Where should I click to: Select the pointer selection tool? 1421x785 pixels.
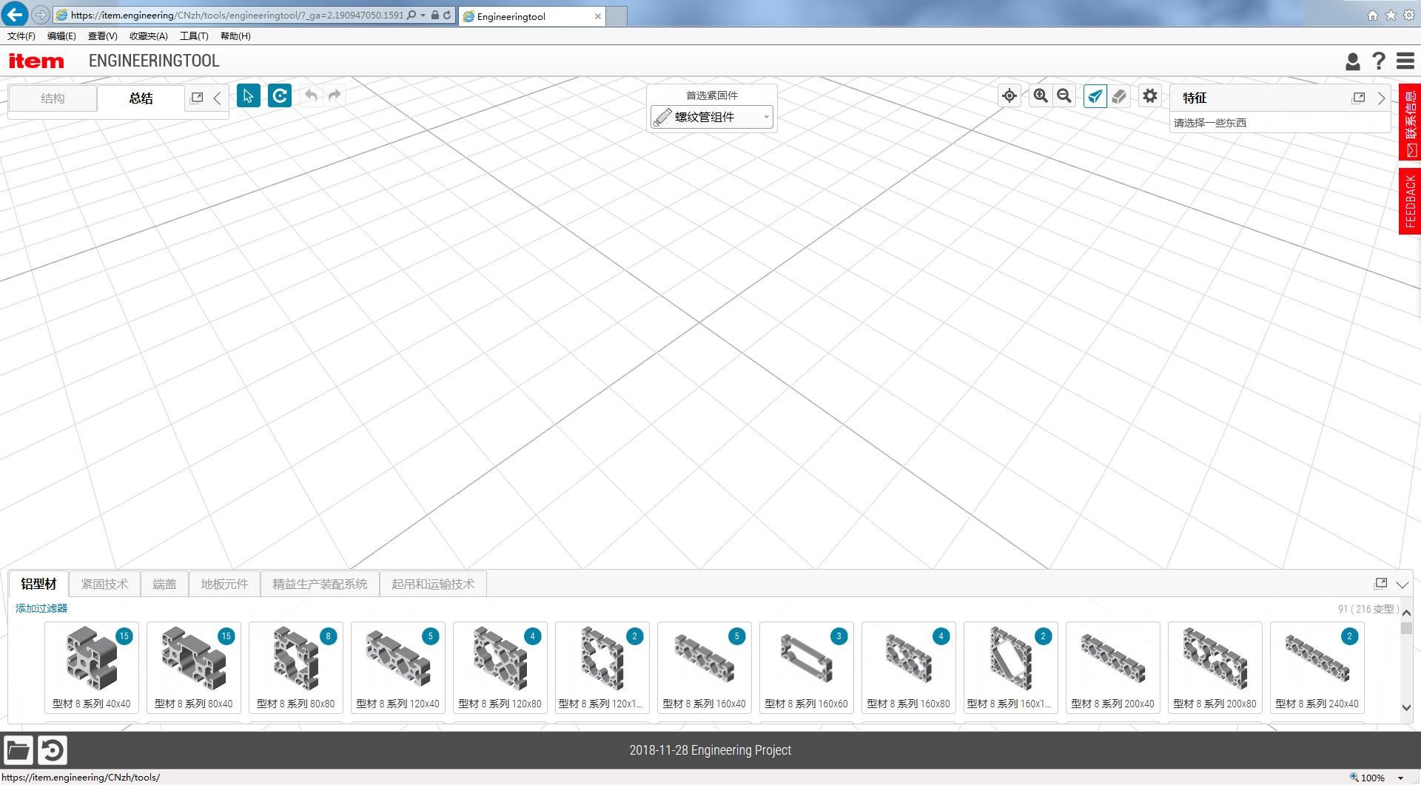248,96
